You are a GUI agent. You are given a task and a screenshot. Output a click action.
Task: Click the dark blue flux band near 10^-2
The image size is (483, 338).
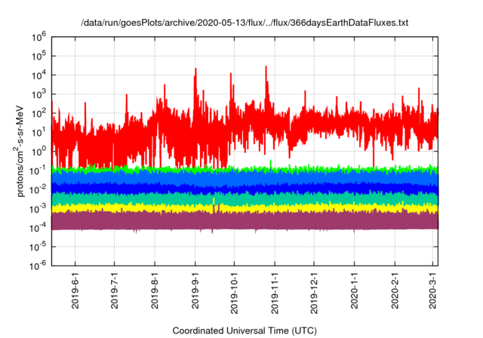[245, 188]
